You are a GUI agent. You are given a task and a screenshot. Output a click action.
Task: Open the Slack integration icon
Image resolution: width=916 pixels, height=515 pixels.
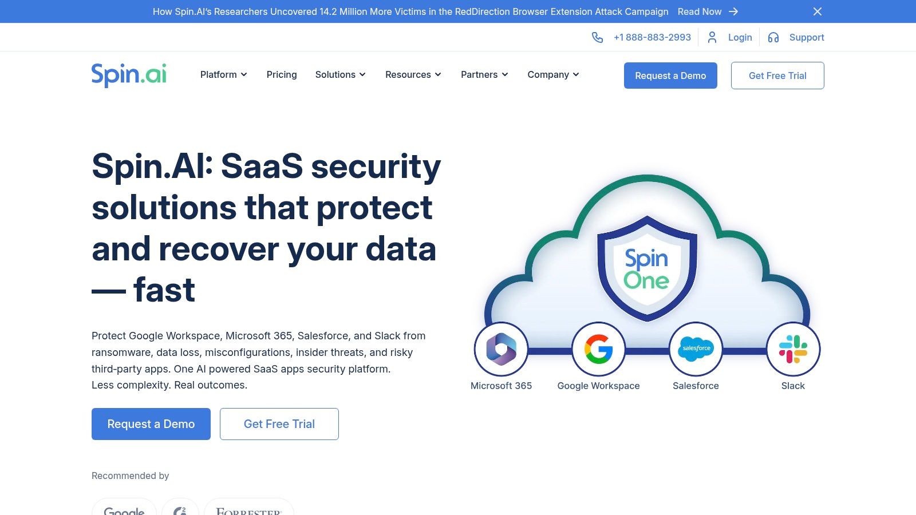click(x=793, y=349)
